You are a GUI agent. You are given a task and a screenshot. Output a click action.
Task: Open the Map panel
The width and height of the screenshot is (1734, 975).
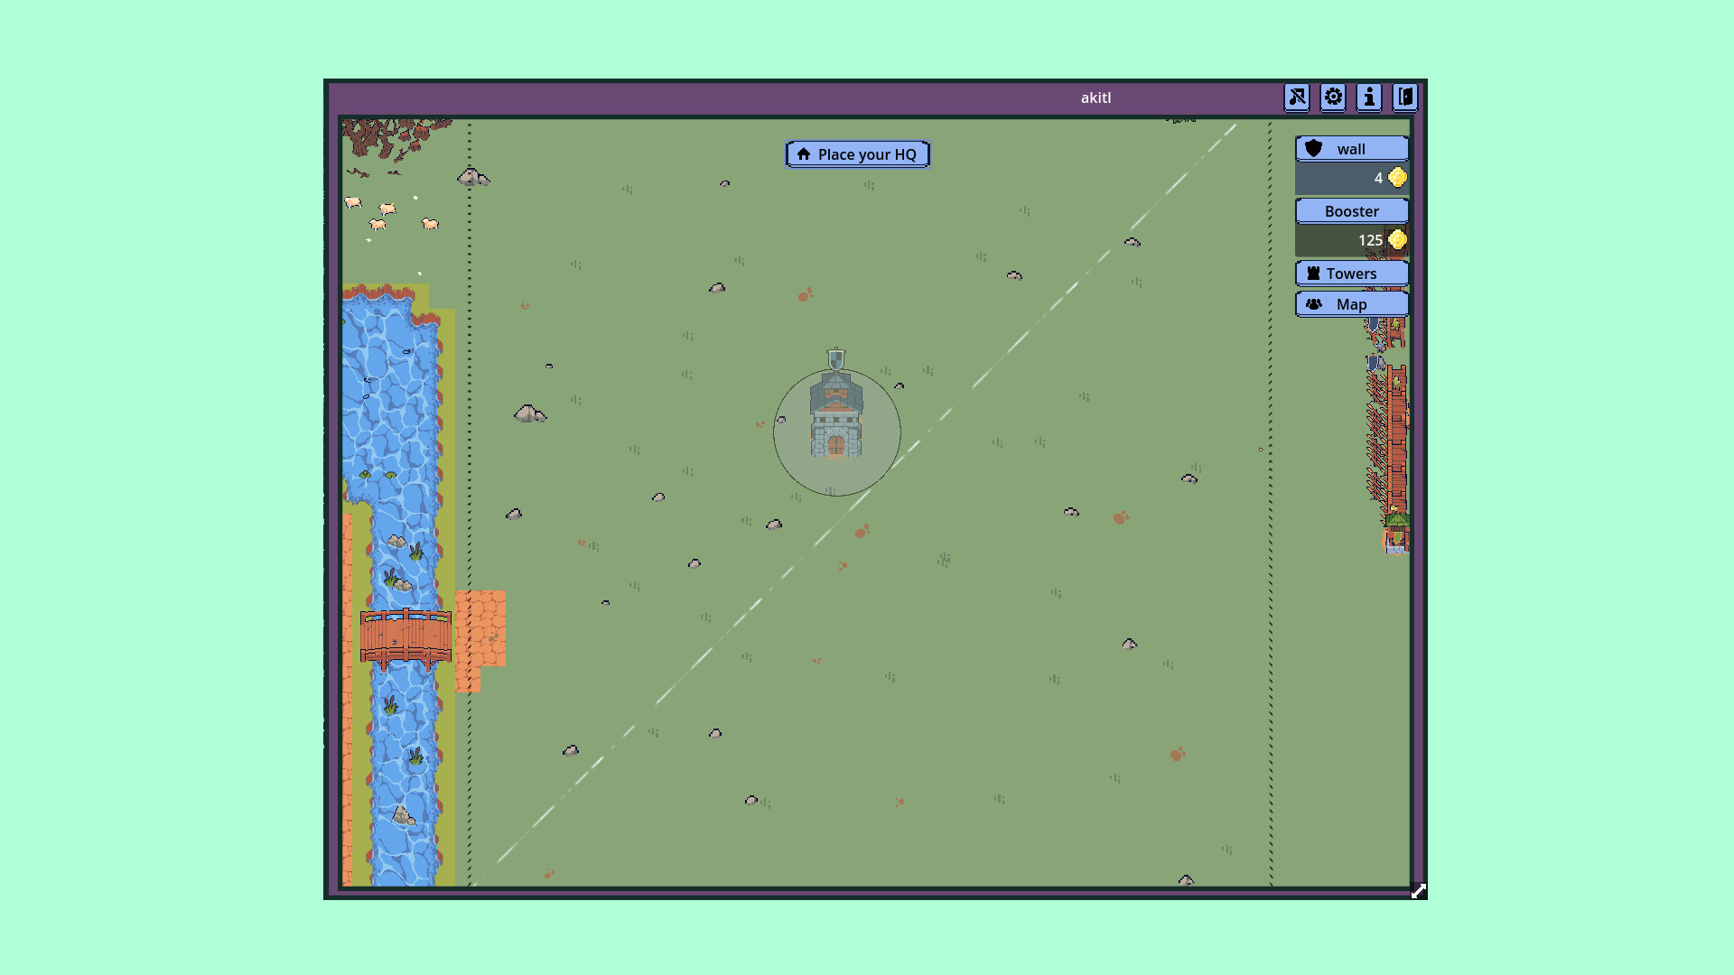tap(1352, 304)
